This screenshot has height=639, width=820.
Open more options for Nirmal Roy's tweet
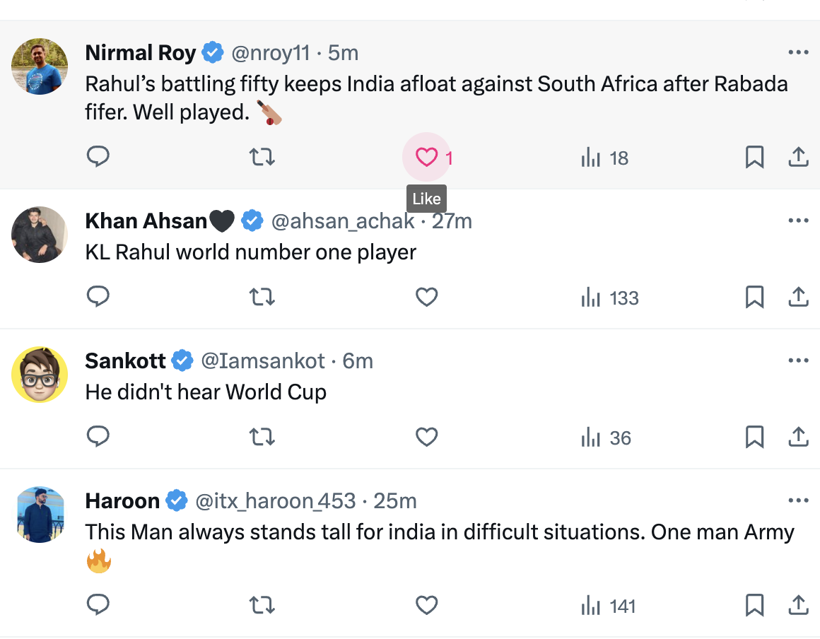pyautogui.click(x=798, y=52)
